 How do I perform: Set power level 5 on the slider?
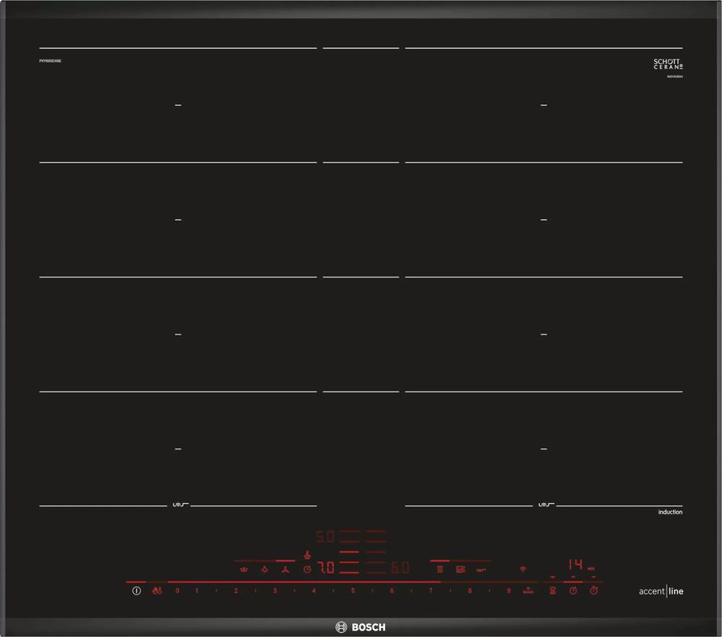tap(352, 591)
